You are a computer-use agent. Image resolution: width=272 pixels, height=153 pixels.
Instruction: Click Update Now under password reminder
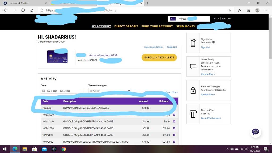click(x=208, y=94)
